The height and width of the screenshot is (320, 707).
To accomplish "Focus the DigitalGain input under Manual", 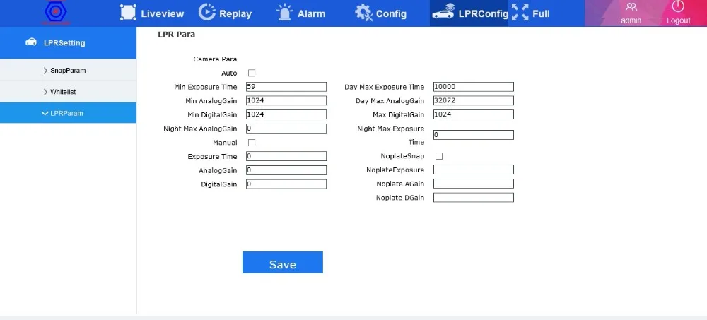I will pyautogui.click(x=286, y=184).
